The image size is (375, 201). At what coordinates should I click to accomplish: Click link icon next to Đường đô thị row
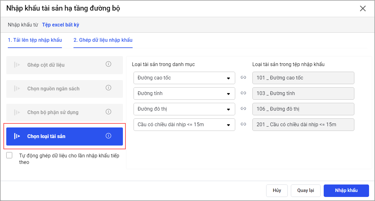(243, 109)
